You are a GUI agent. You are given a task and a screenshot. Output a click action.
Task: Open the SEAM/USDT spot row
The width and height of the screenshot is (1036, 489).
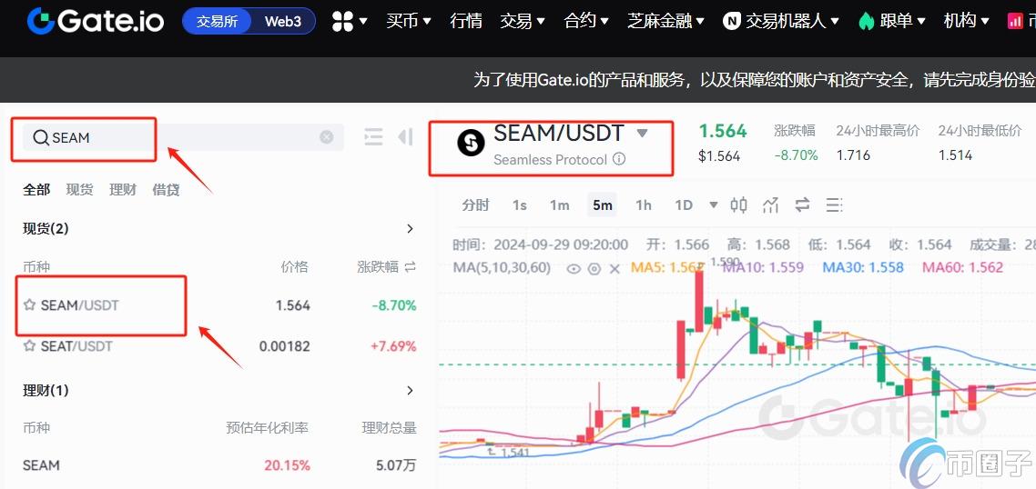(219, 305)
